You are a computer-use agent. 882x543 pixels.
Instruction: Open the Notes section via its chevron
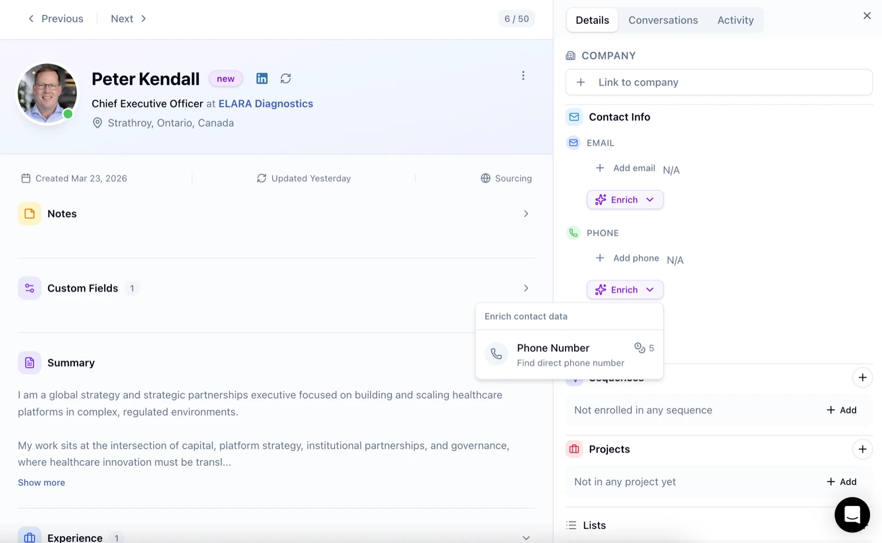526,214
